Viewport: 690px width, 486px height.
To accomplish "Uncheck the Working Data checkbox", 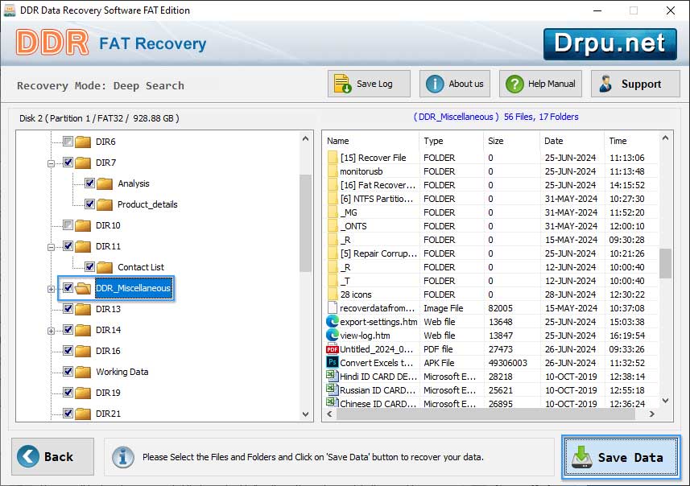I will point(68,371).
